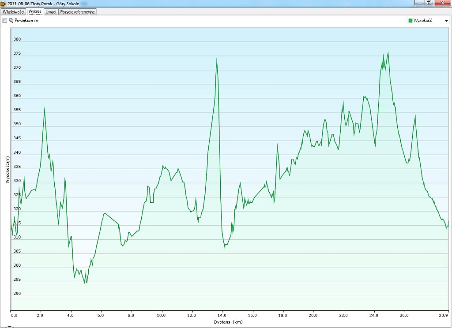Close the Złoty Potok track window
Image resolution: width=452 pixels, height=328 pixels.
coord(441,3)
